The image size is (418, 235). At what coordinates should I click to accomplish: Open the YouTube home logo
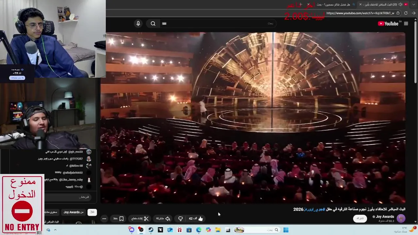388,23
